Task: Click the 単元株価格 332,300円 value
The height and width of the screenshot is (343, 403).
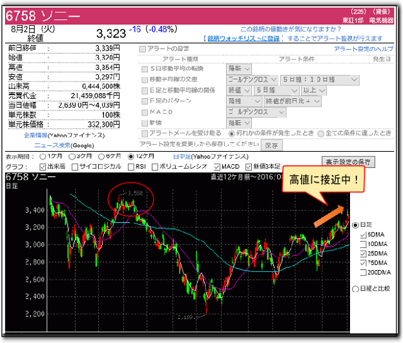Action: [x=103, y=125]
